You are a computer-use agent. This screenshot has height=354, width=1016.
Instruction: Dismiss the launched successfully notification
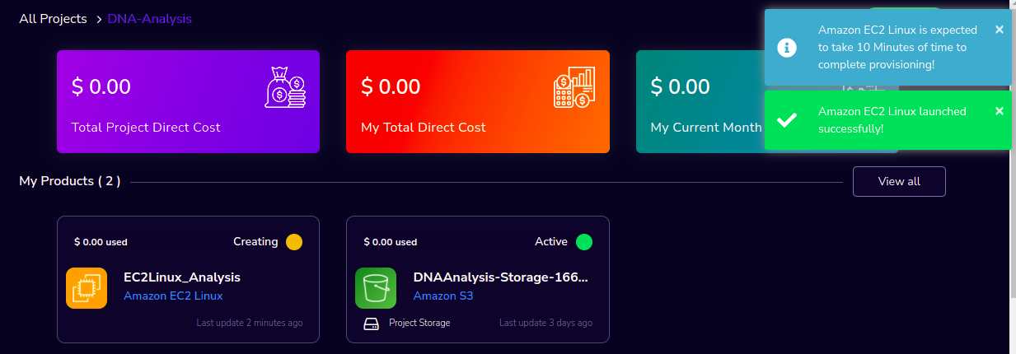tap(1000, 110)
